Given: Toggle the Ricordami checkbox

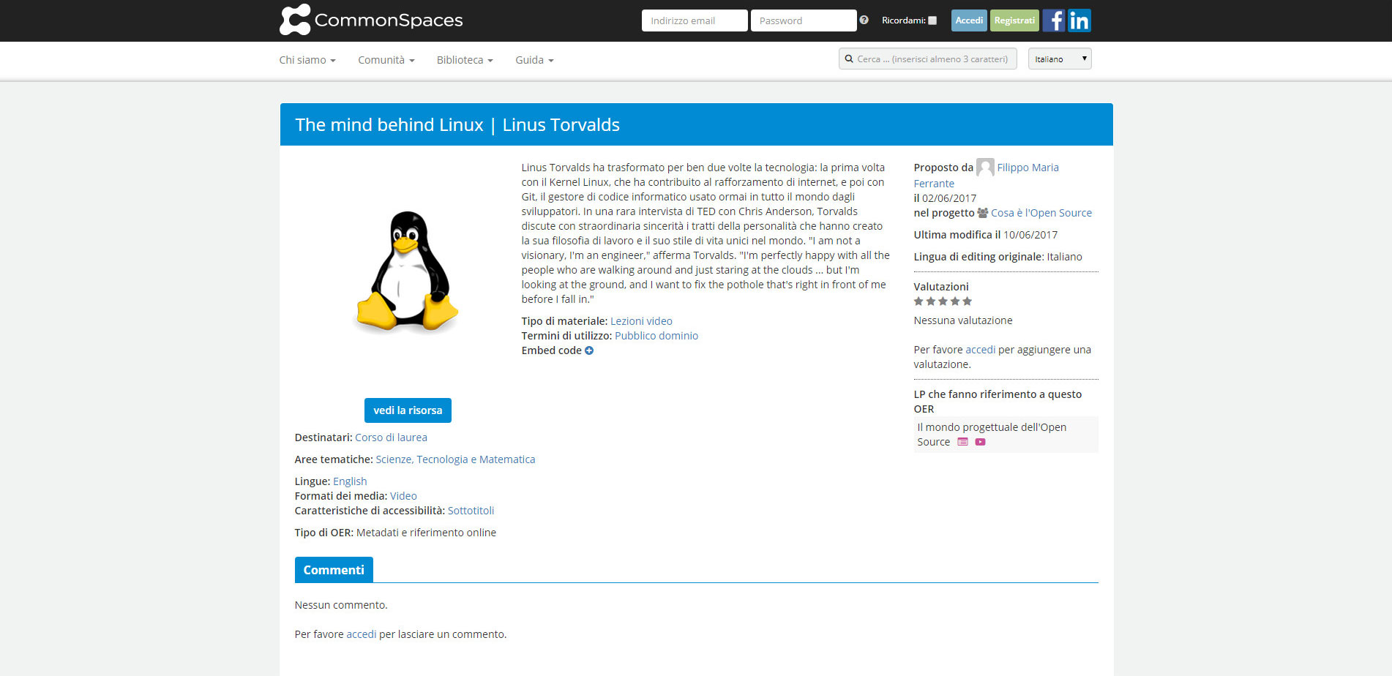Looking at the screenshot, I should point(932,20).
